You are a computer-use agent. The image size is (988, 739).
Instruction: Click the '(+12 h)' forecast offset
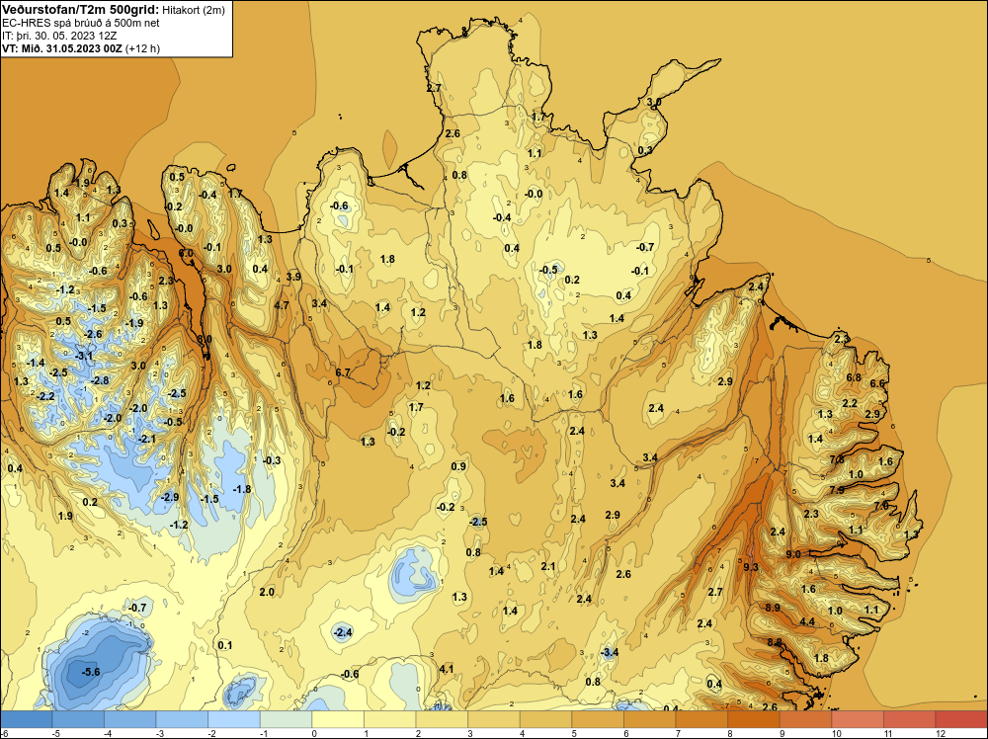[x=142, y=48]
